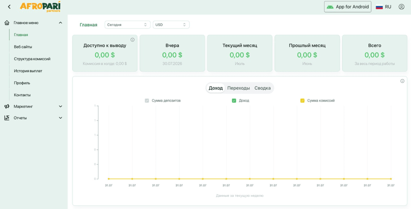Click the info icon on chart panel
The image size is (411, 209).
coord(402,81)
